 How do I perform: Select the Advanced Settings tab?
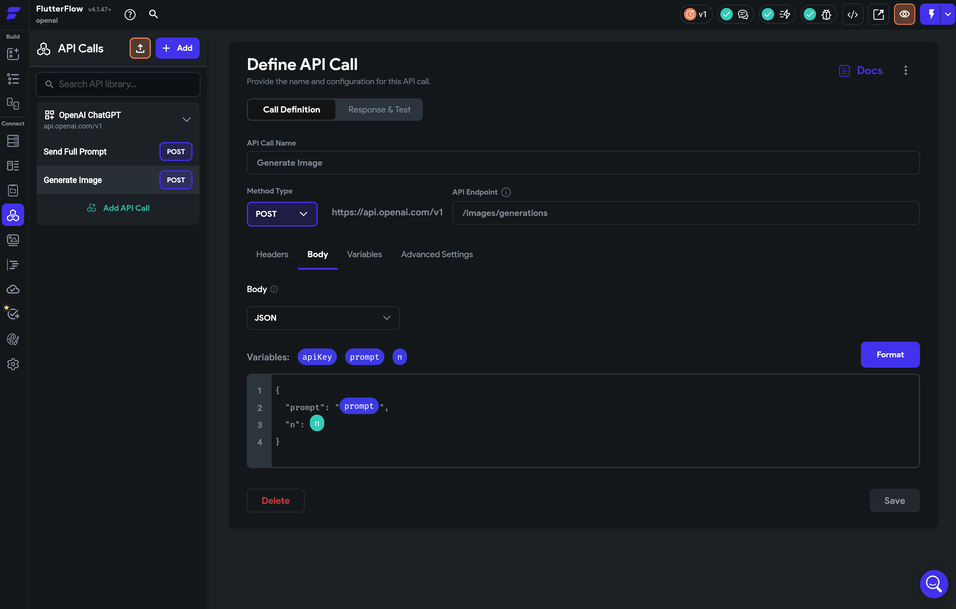(437, 254)
